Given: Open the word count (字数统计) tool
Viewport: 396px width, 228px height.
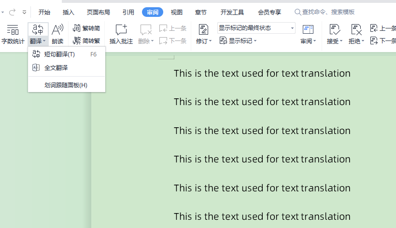Looking at the screenshot, I should click(x=13, y=35).
